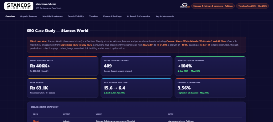This screenshot has width=273, height=122.
Task: Click the SEO Performance Case Study subtitle
Action: [49, 8]
